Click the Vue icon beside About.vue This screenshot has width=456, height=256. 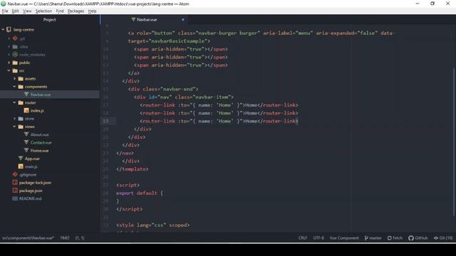26,134
